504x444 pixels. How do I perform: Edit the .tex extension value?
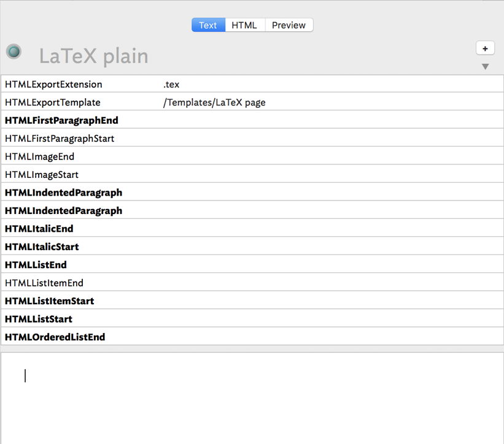pyautogui.click(x=171, y=84)
